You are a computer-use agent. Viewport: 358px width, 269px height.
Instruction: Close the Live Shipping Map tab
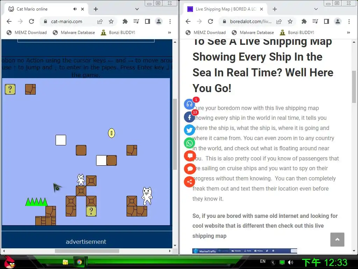click(262, 9)
